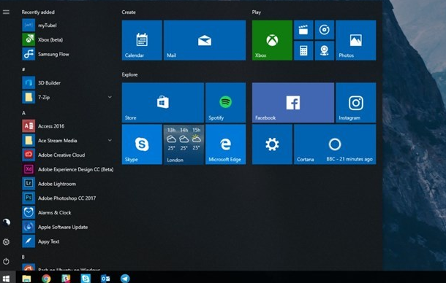The height and width of the screenshot is (283, 446).
Task: Open Telegram from the taskbar
Action: click(125, 279)
